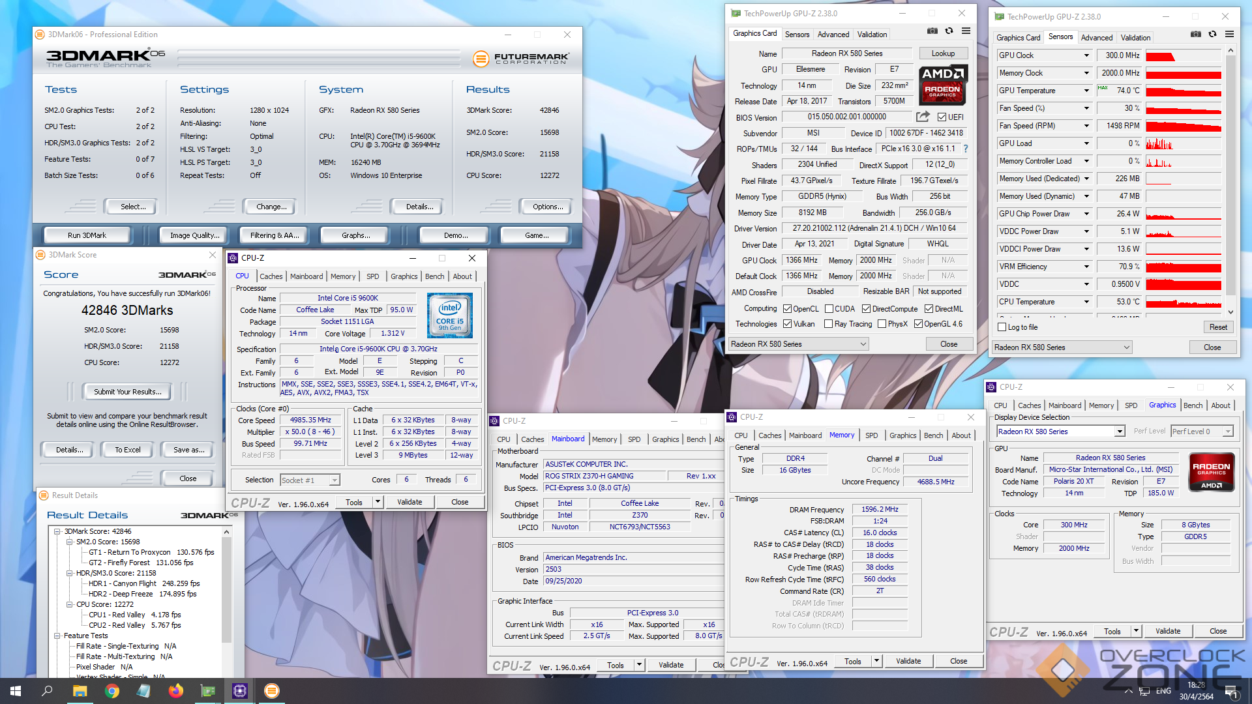
Task: Collapse the SM2.0 Score tree node
Action: click(70, 542)
